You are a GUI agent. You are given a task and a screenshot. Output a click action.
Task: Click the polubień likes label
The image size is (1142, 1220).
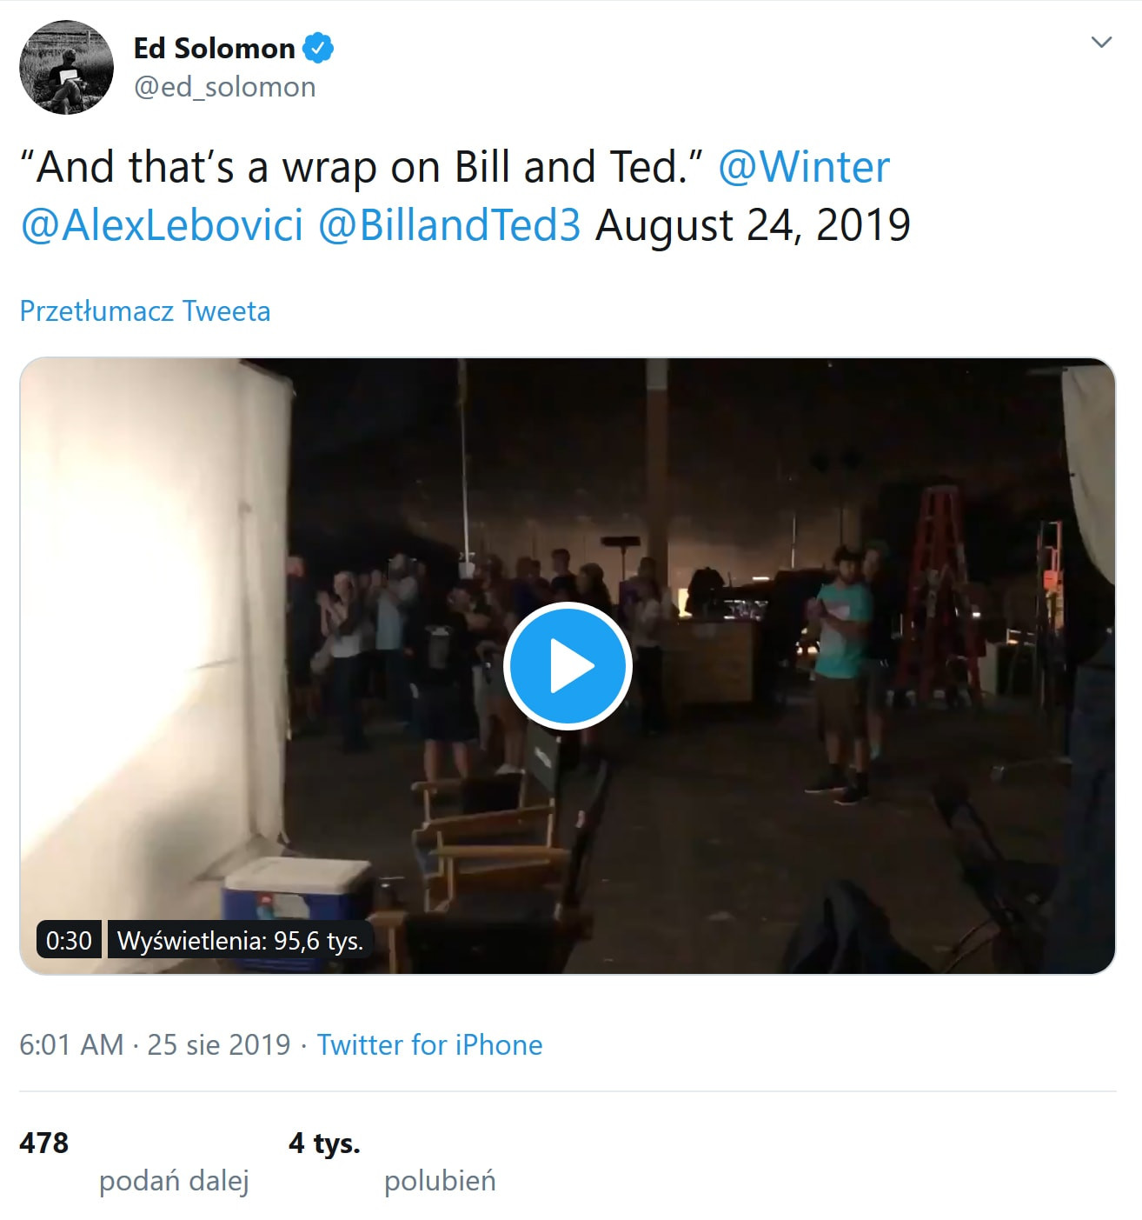[440, 1181]
